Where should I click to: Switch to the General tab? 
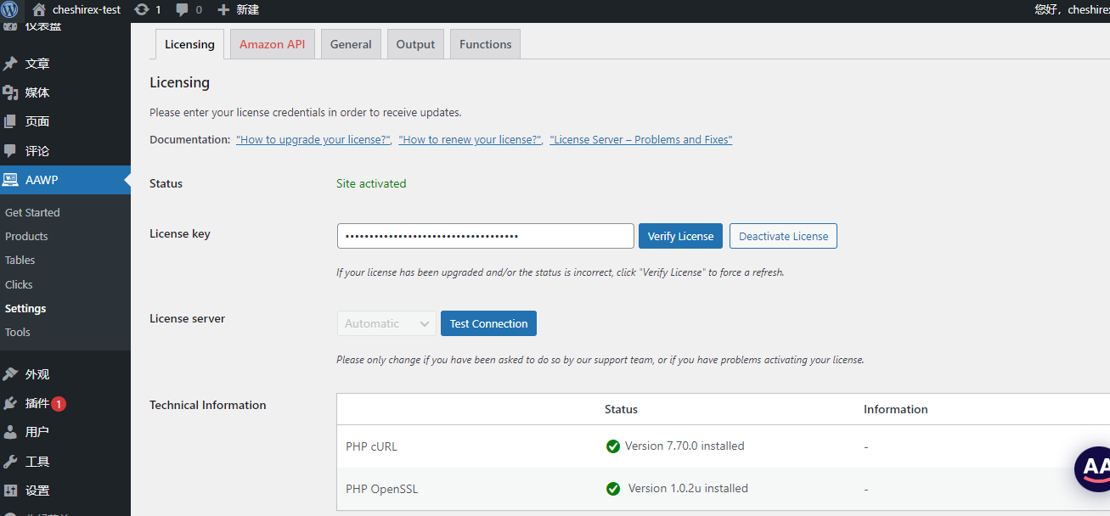coord(351,44)
